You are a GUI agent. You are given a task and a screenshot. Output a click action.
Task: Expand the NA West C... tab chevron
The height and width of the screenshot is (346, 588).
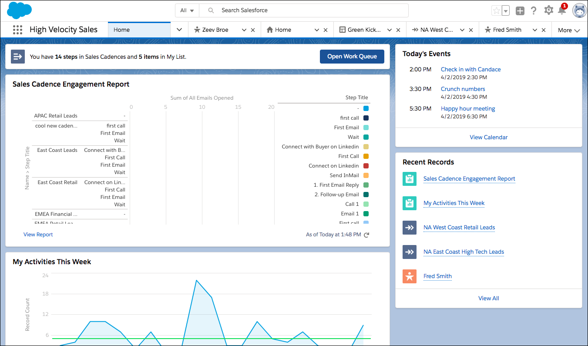click(x=462, y=30)
